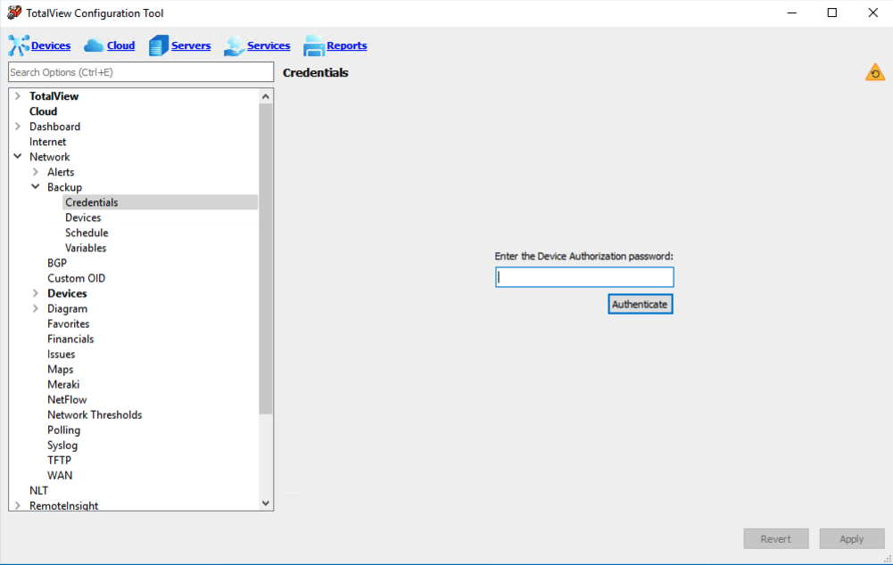Click the Apply button

click(851, 539)
